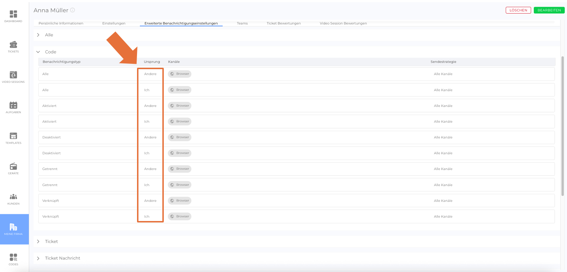Select the Geräte sidebar icon
Image resolution: width=567 pixels, height=272 pixels.
[x=13, y=166]
